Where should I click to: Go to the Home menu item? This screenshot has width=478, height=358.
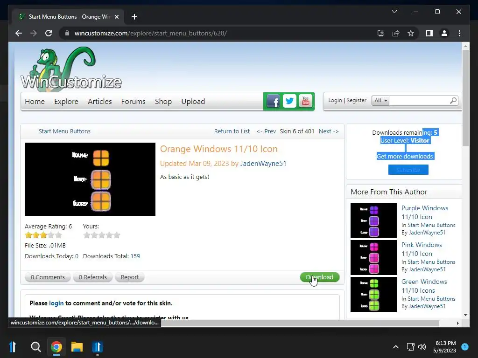coord(35,101)
